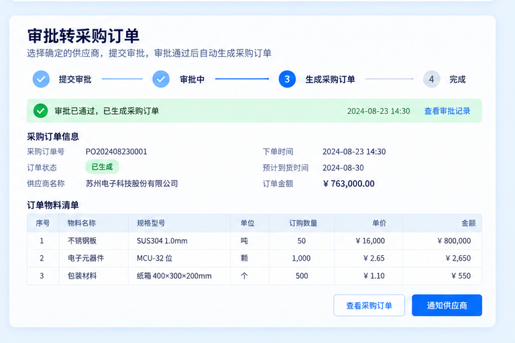Screen dimensions: 515x343
Task: Click the 订单物料清单 section heading
Action: tap(53, 206)
